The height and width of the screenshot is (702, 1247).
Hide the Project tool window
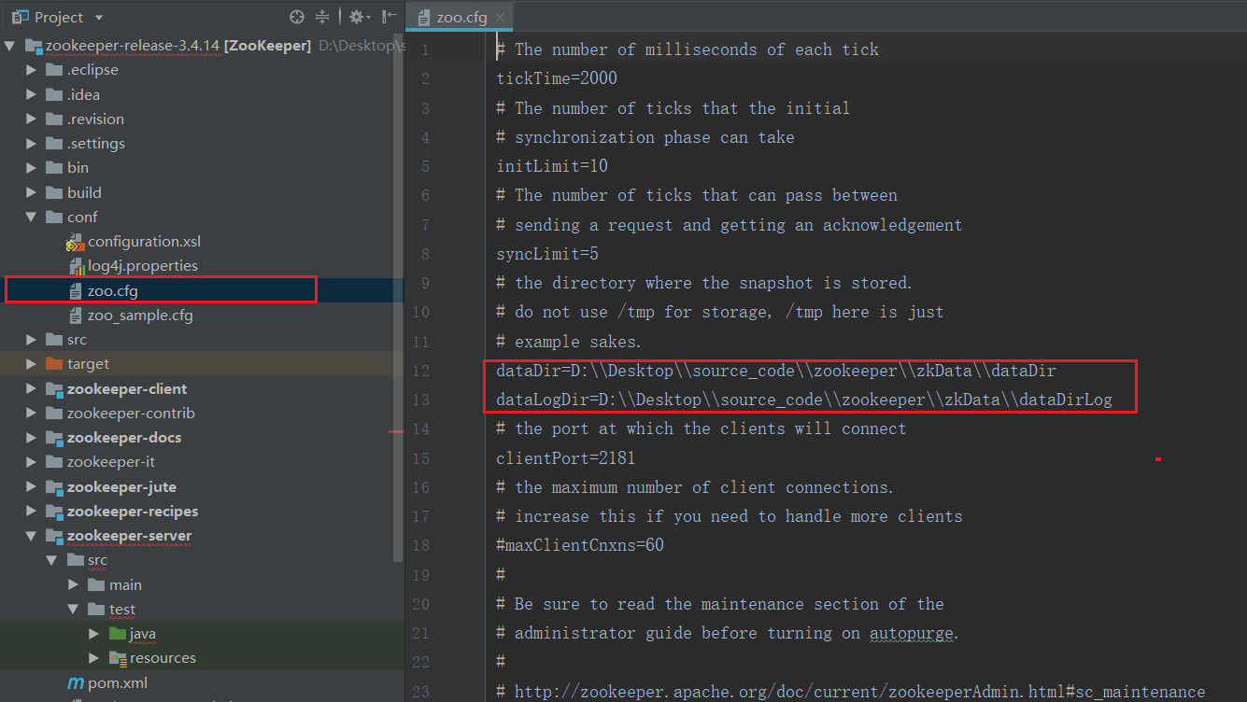coord(389,17)
